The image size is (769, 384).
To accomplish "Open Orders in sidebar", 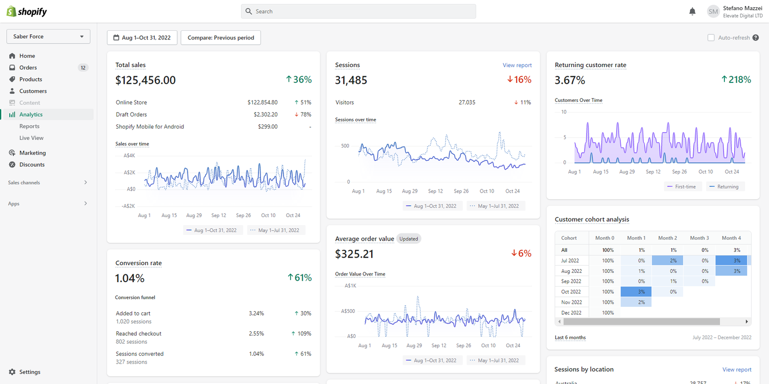I will pos(28,68).
